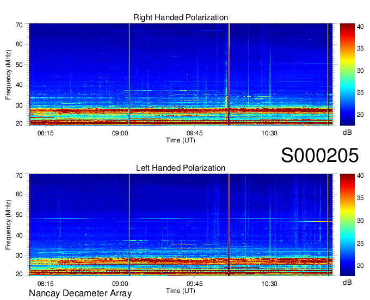Click the '20' frequency tick on lower plot
Viewport: 370px width, 300px height.
pos(19,274)
